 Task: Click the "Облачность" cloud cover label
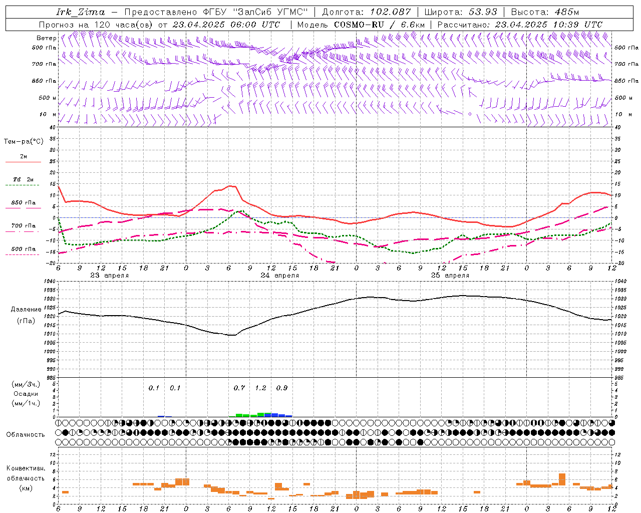pos(26,435)
